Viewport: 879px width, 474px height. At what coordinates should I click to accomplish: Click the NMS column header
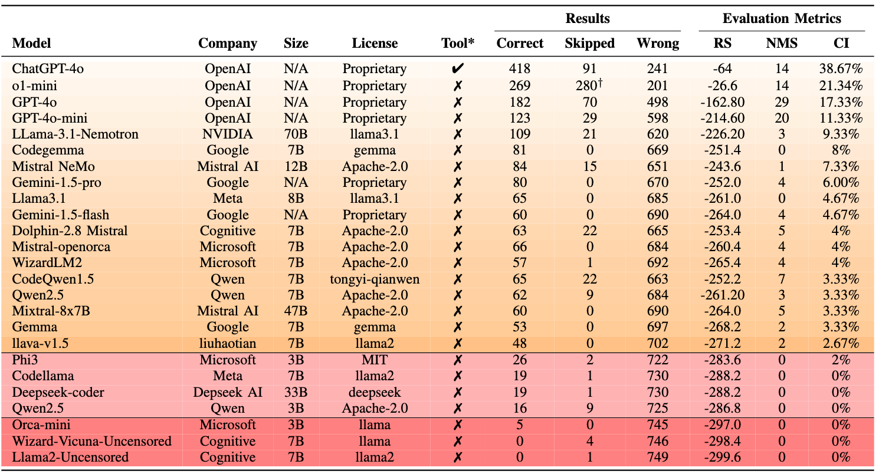782,43
